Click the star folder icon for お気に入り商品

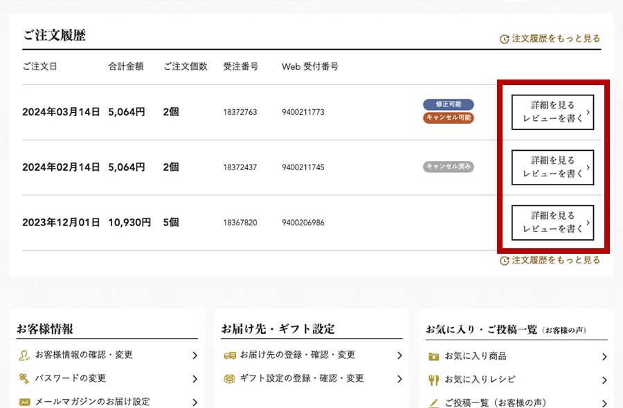434,357
